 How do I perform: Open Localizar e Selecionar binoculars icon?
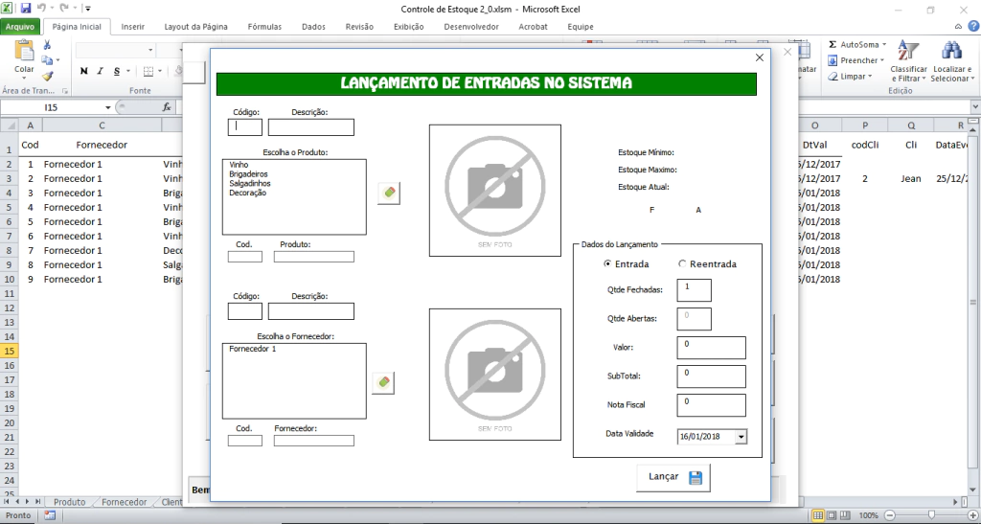[951, 52]
